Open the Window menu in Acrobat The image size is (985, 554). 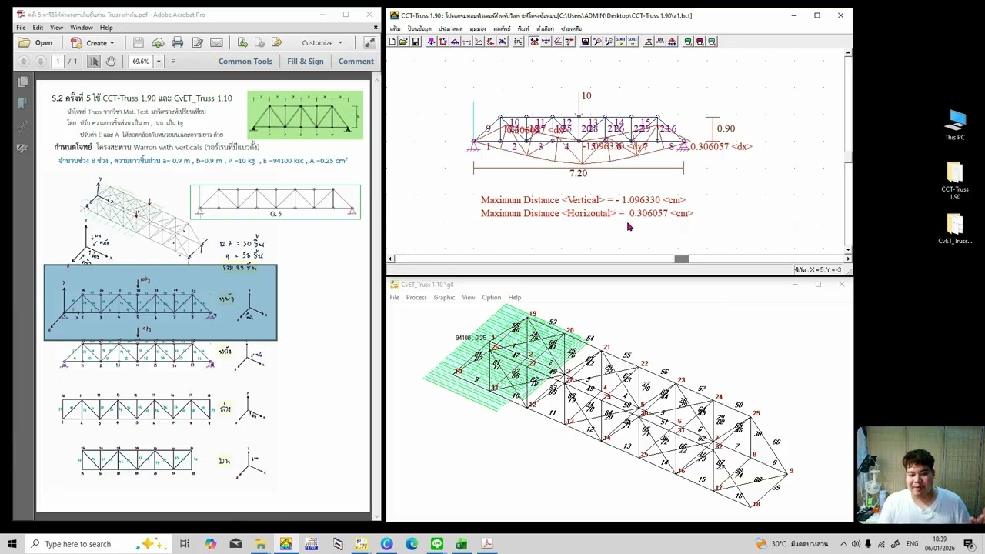[x=82, y=28]
